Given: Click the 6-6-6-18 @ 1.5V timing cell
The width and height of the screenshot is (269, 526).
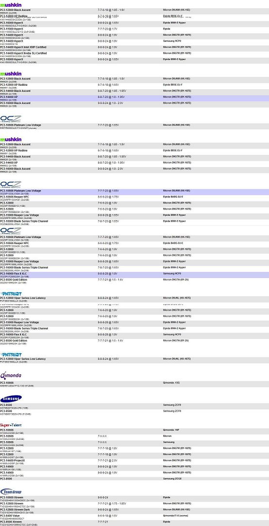Looking at the screenshot, I should coord(108,516).
